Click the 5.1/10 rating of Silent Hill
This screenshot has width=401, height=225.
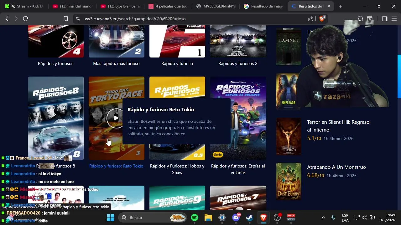coord(314,138)
